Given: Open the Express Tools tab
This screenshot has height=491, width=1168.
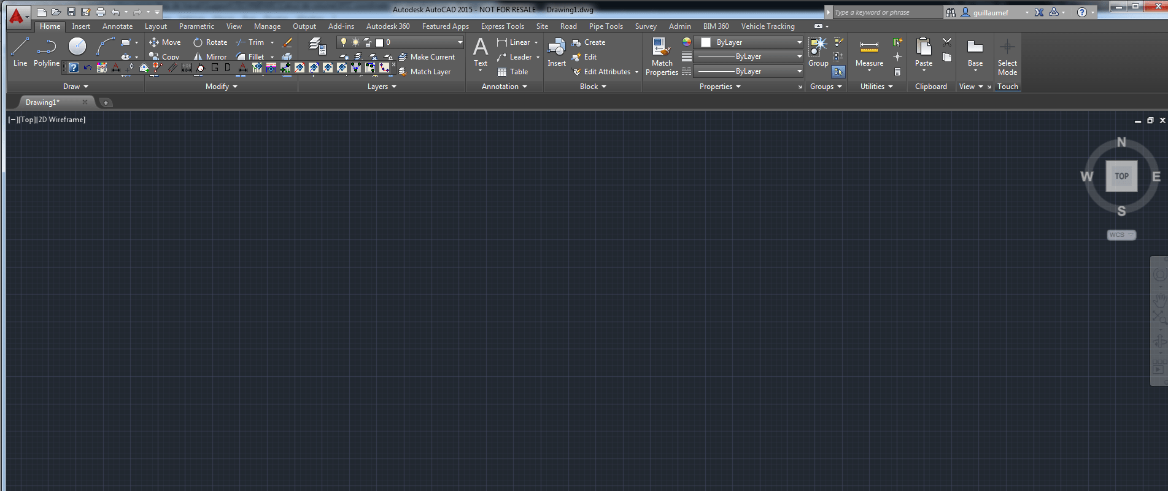Looking at the screenshot, I should point(502,26).
